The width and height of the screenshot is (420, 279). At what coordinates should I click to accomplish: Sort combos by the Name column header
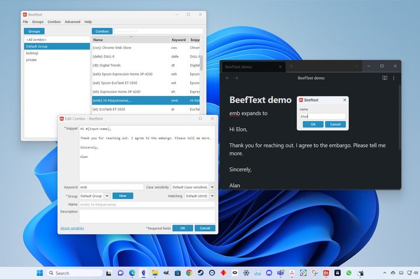click(x=131, y=40)
